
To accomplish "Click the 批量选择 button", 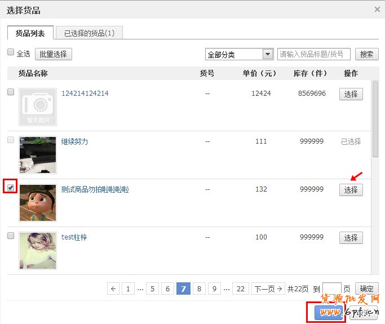I will (x=54, y=54).
